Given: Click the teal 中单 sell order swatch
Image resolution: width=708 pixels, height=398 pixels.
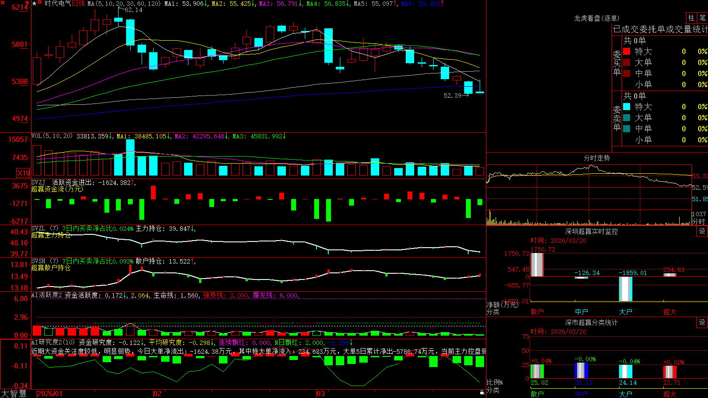Looking at the screenshot, I should tap(627, 129).
